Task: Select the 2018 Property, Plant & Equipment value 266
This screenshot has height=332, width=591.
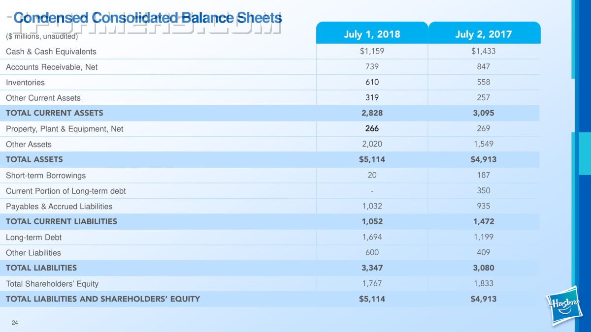Action: tap(372, 128)
